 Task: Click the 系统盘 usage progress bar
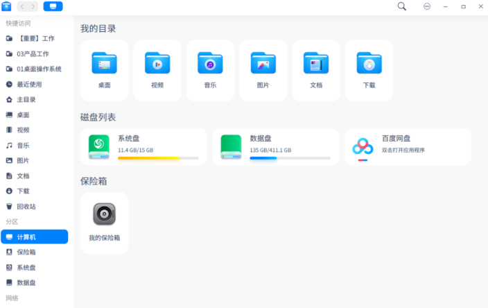(x=158, y=158)
